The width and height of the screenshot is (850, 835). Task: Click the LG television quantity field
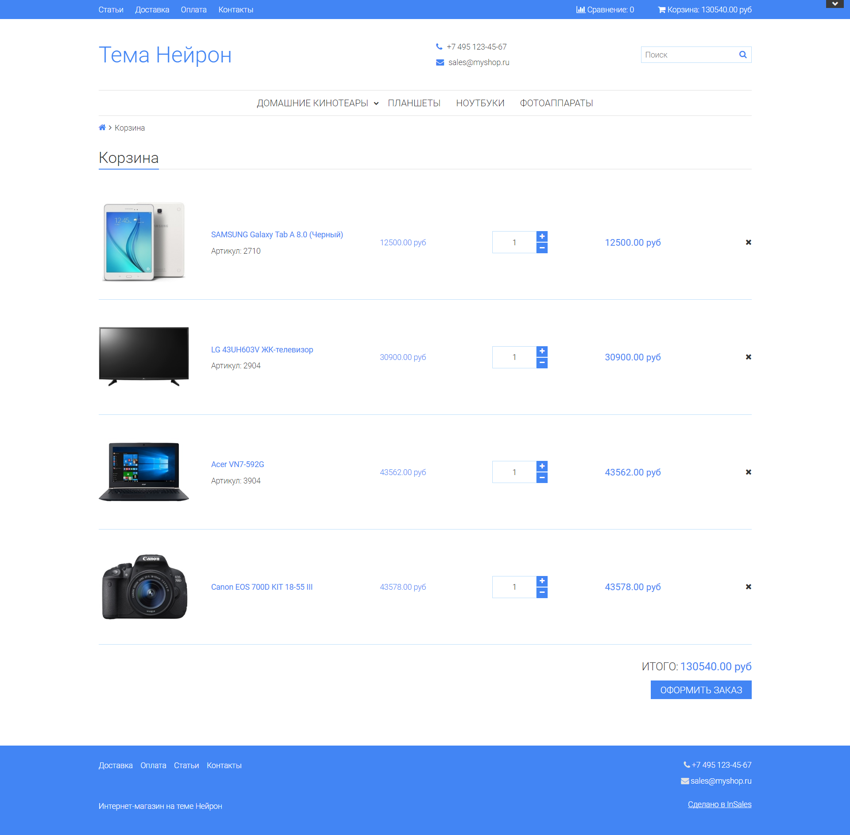514,357
